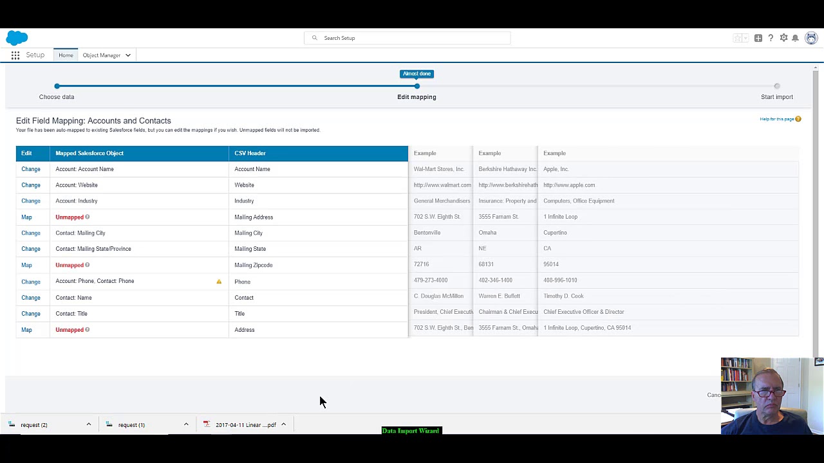This screenshot has width=824, height=463.
Task: Open the setup gear icon
Action: tap(783, 39)
